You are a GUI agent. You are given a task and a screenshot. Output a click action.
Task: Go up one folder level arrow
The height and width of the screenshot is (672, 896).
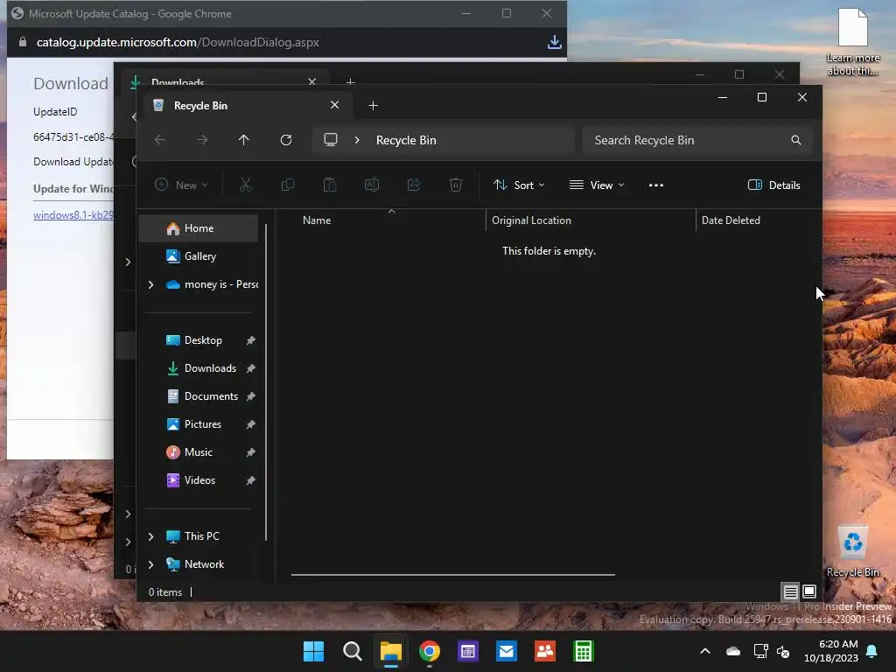coord(243,140)
